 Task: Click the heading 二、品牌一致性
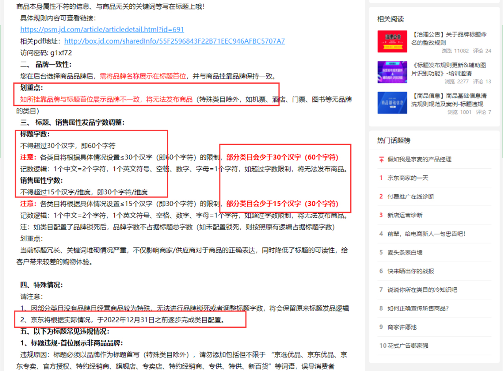pos(46,64)
